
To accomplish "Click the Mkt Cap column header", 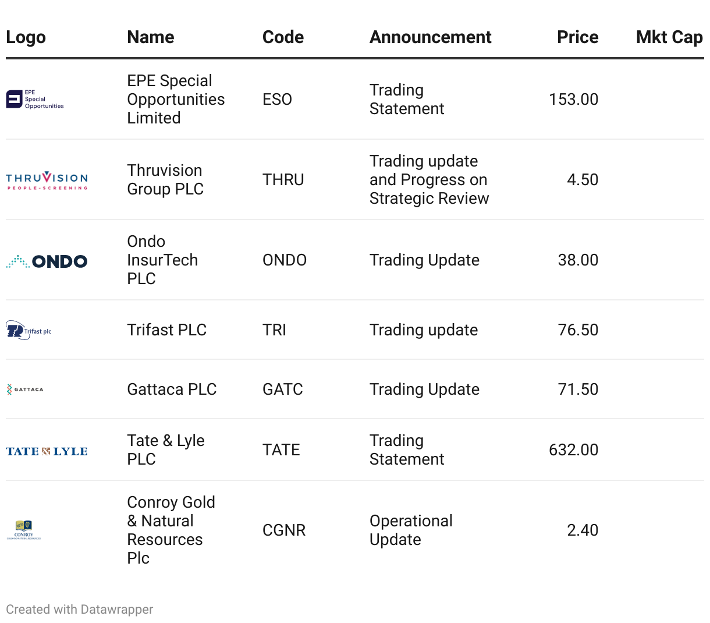I will pos(669,37).
